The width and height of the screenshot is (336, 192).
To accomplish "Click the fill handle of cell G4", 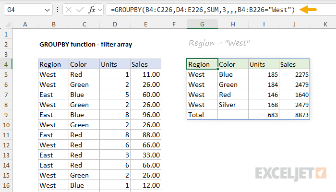I will (218, 69).
